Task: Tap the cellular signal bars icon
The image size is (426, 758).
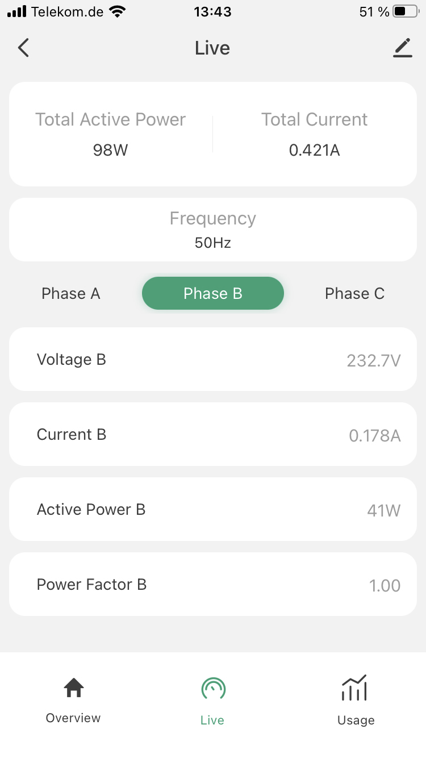Action: pyautogui.click(x=17, y=12)
